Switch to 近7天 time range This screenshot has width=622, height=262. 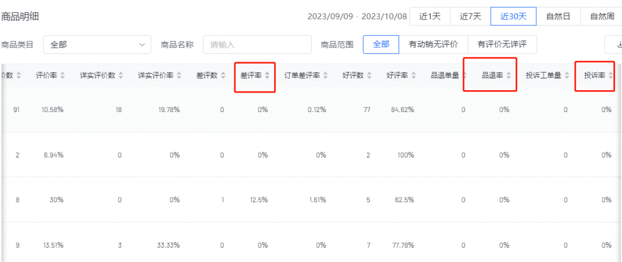(x=470, y=17)
